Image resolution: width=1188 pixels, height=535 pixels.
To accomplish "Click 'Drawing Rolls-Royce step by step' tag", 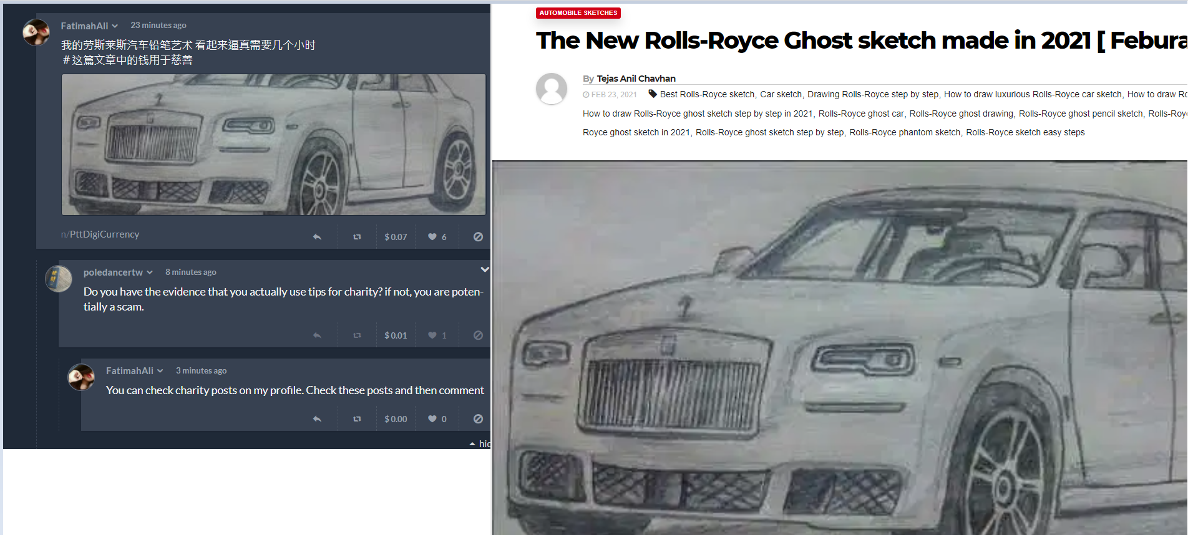I will [873, 94].
